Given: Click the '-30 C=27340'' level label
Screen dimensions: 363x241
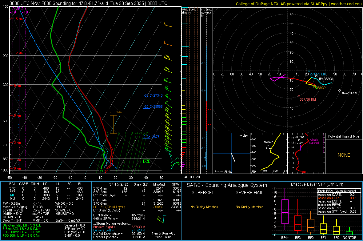Looking at the screenshot, I should coord(153,95).
